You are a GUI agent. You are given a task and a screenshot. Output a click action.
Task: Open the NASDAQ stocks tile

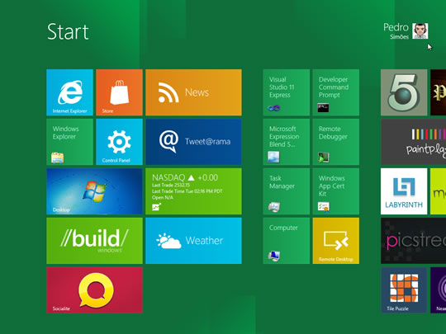pos(193,191)
